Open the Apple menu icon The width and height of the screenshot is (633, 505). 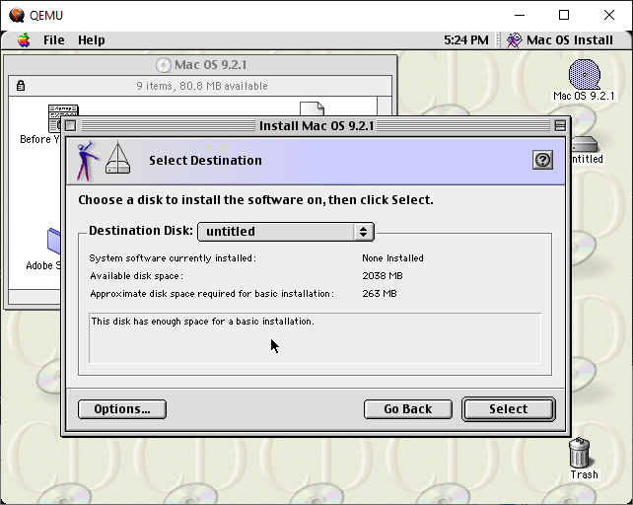tap(23, 40)
